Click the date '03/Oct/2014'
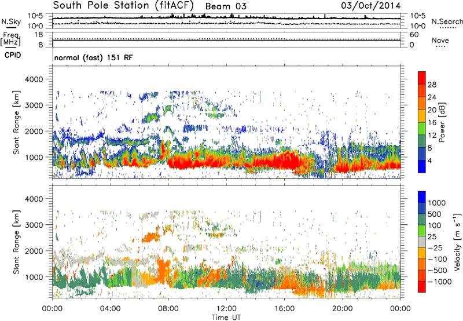The height and width of the screenshot is (321, 463). (371, 6)
